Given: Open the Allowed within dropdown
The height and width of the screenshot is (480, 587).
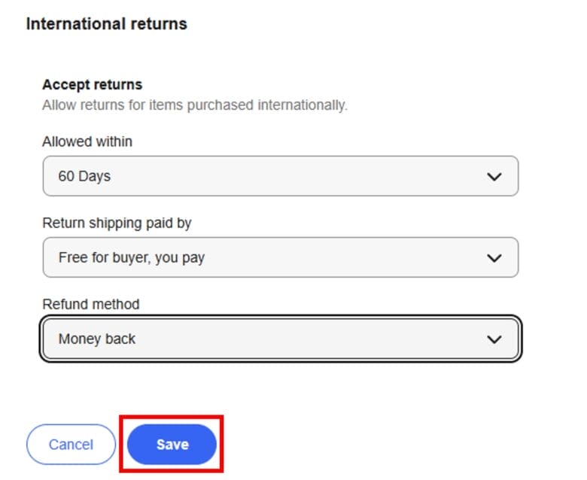Looking at the screenshot, I should [280, 176].
